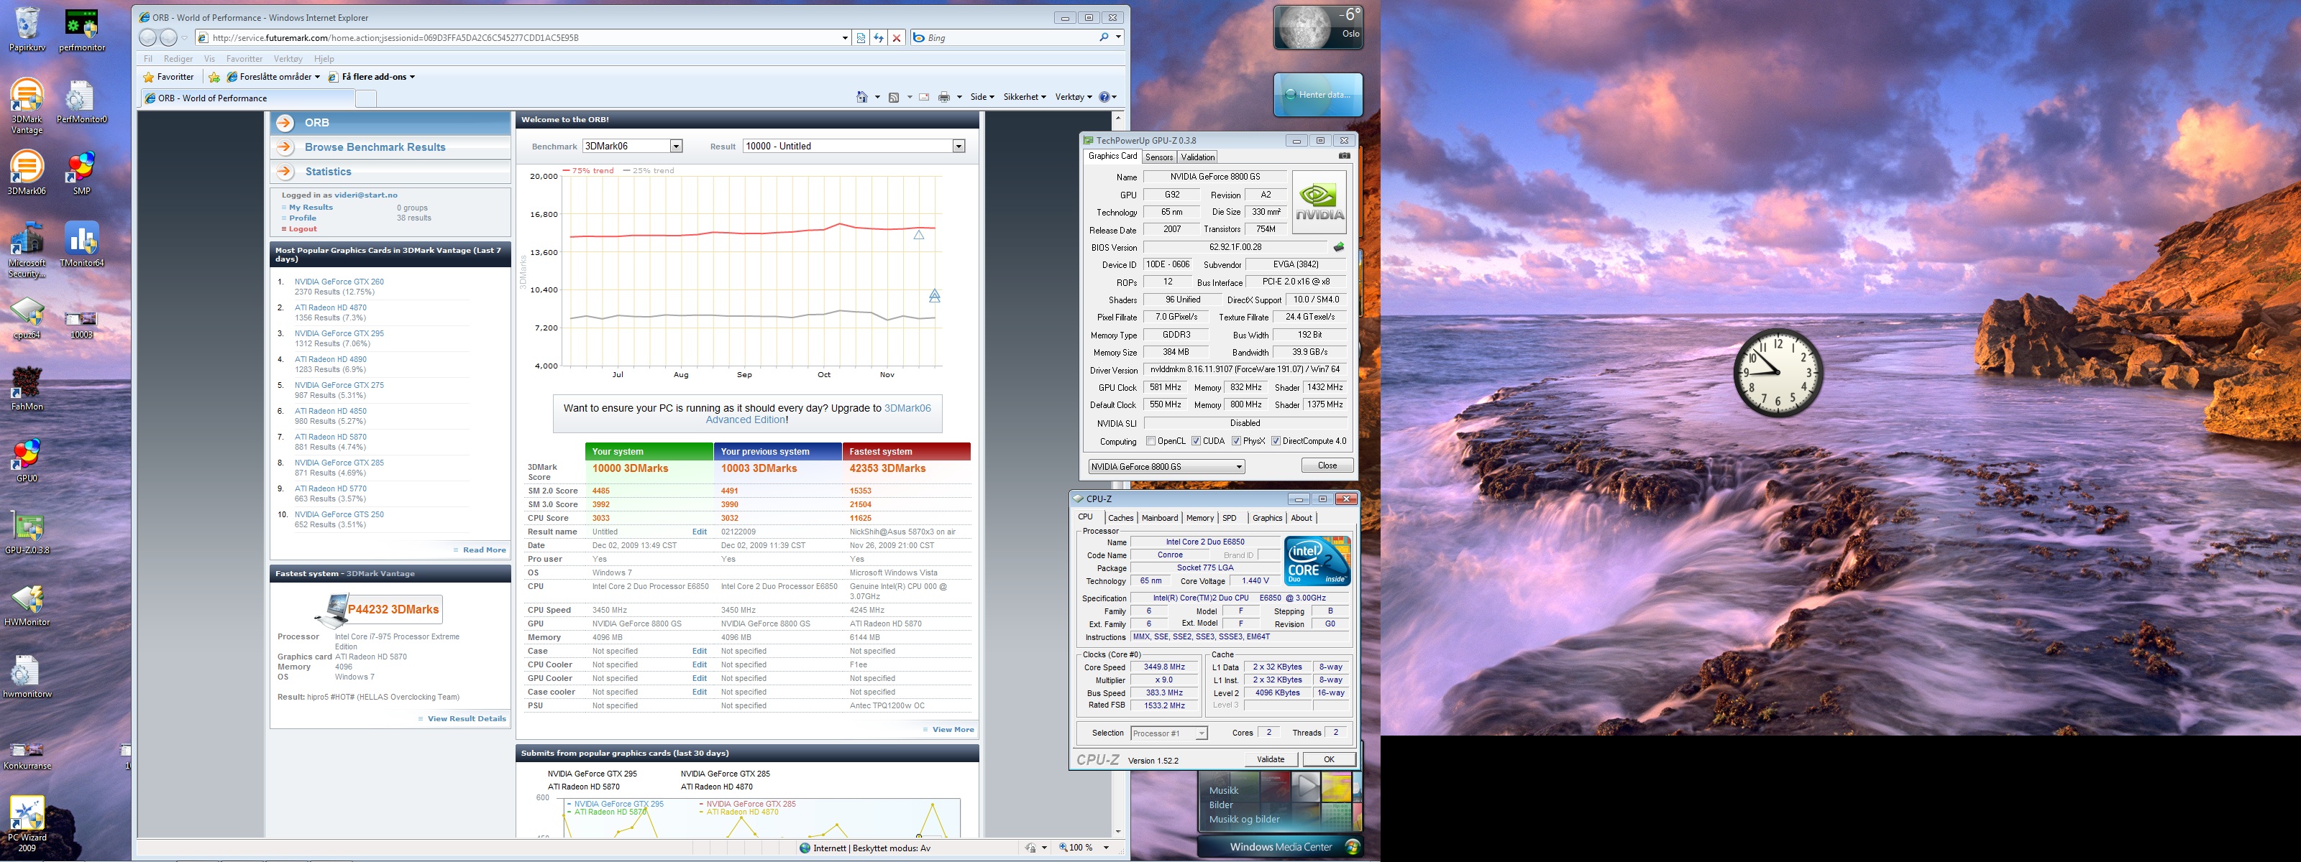Expand the Side menu in IE
Viewport: 2301px width, 862px height.
tap(982, 97)
